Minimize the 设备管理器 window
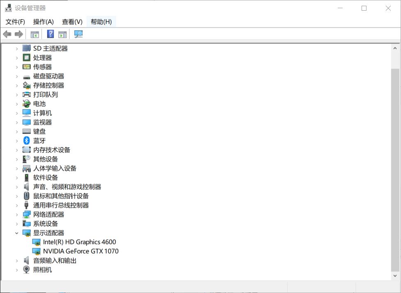The width and height of the screenshot is (401, 293). [340, 8]
